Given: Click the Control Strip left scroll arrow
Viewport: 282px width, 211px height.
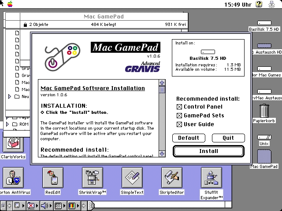Looking at the screenshot, I should [9, 206].
